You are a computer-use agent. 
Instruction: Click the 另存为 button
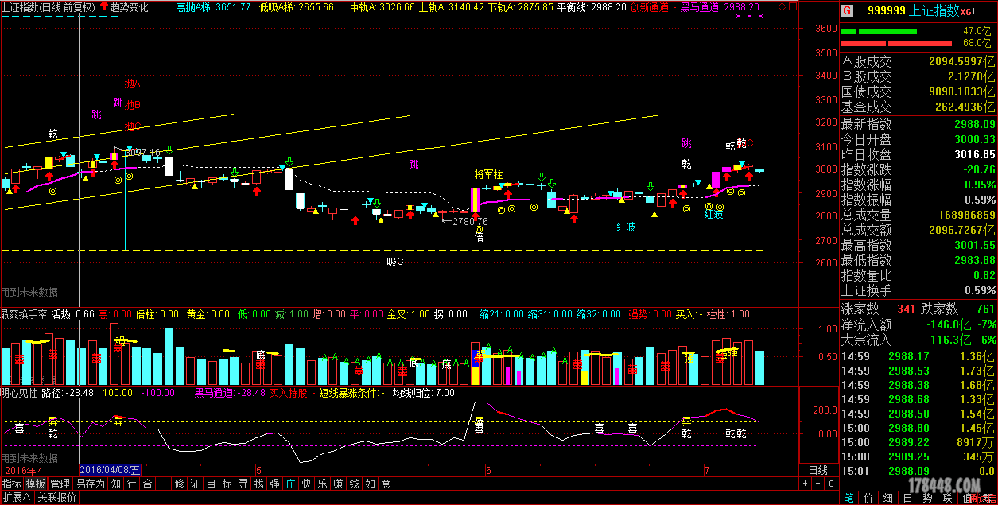tap(91, 484)
